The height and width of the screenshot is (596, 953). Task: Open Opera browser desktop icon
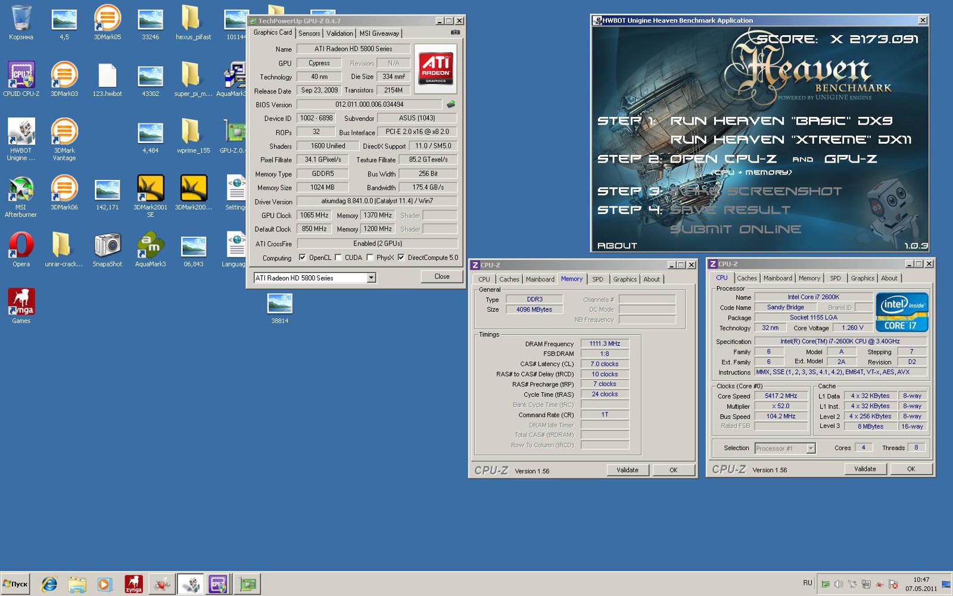[21, 249]
